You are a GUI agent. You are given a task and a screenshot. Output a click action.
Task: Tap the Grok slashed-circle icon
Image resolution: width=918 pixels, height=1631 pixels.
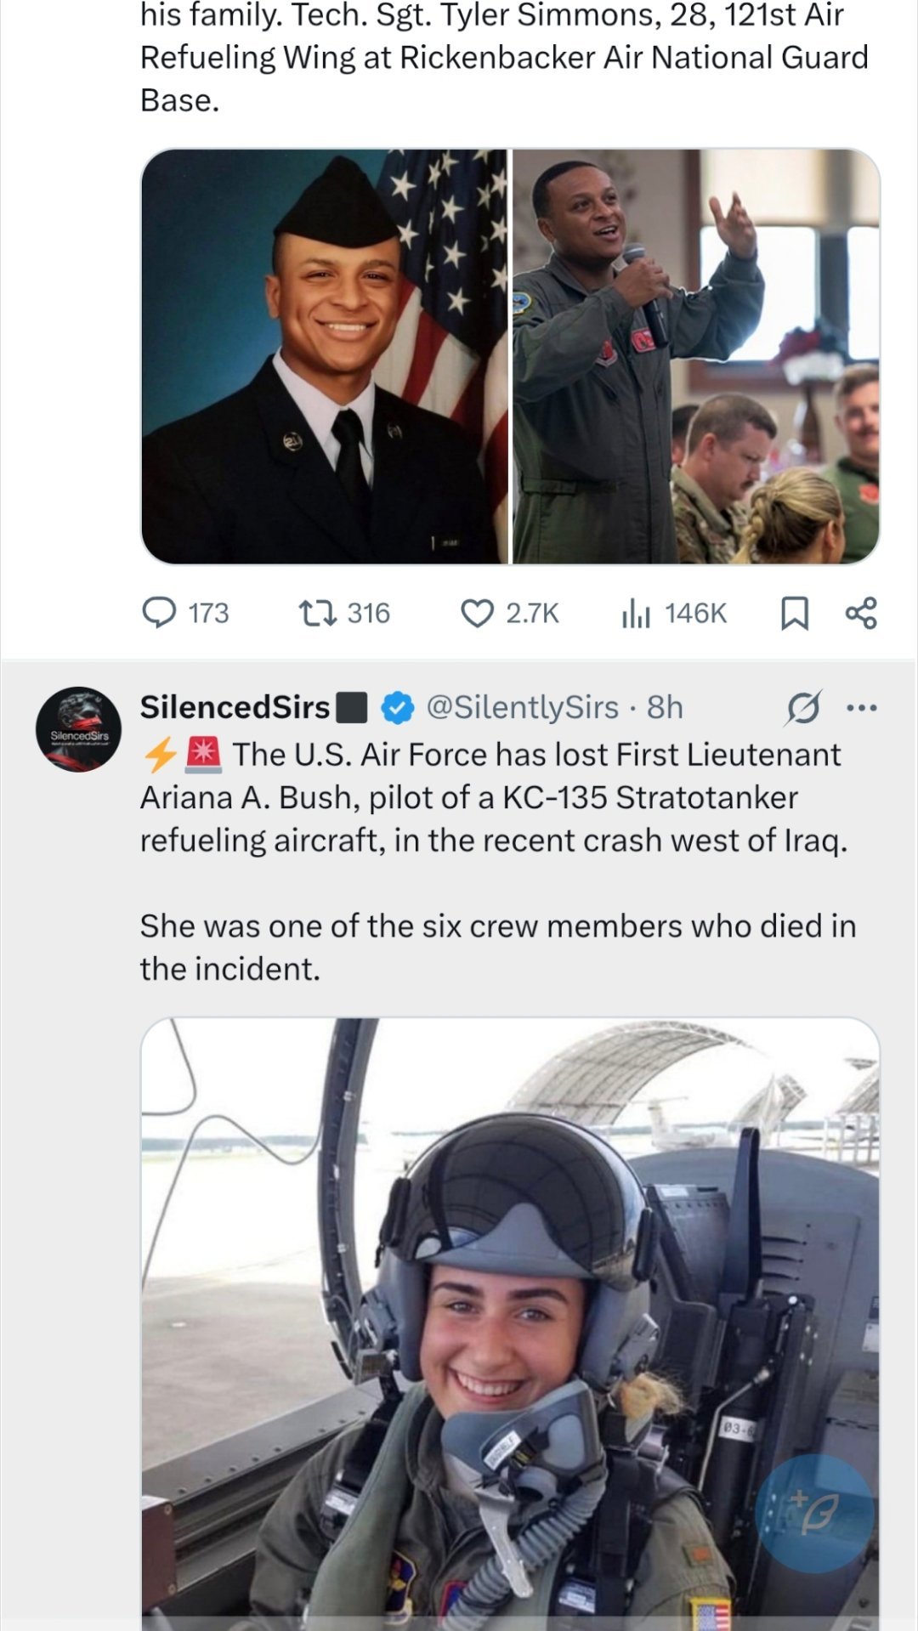(x=803, y=708)
